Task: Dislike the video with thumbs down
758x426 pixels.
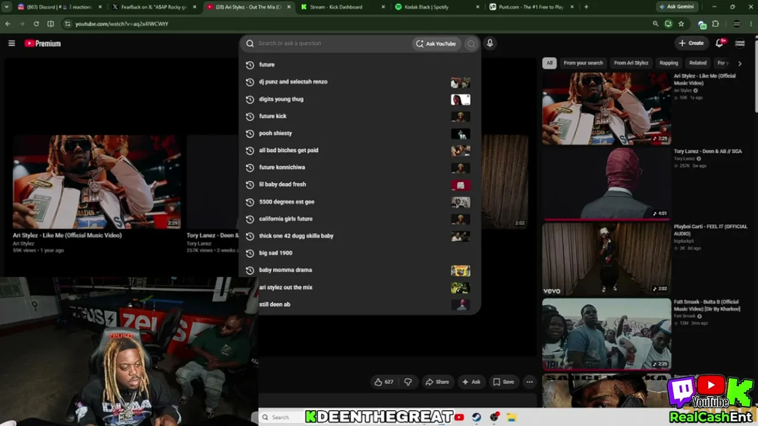Action: (x=408, y=382)
